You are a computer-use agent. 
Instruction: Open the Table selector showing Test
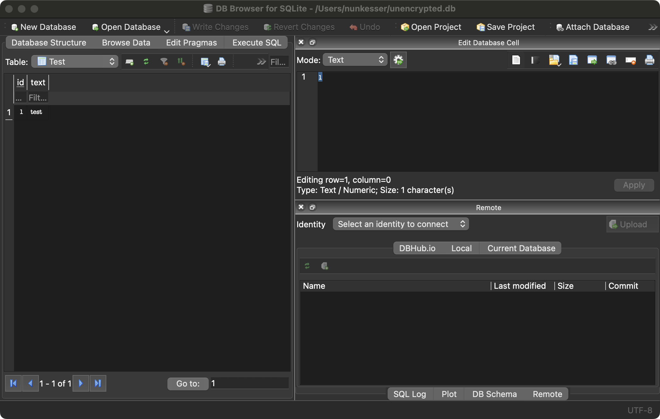pos(75,61)
